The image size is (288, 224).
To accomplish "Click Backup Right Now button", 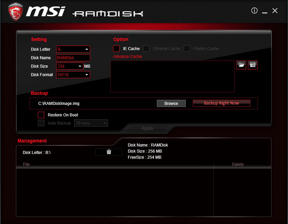I will pos(222,103).
